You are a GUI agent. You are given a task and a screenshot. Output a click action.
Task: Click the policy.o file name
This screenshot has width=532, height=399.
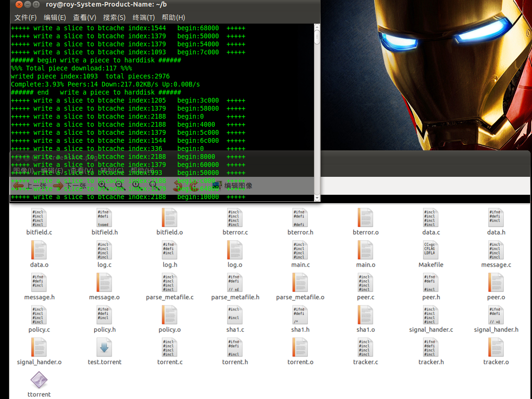[x=170, y=330]
